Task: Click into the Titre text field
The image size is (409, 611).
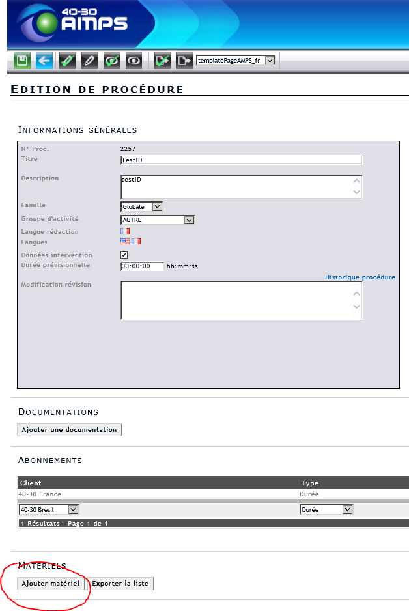Action: point(241,160)
